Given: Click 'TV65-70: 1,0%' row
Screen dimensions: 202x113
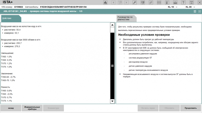Looking at the screenshot, I should (x=8, y=80).
